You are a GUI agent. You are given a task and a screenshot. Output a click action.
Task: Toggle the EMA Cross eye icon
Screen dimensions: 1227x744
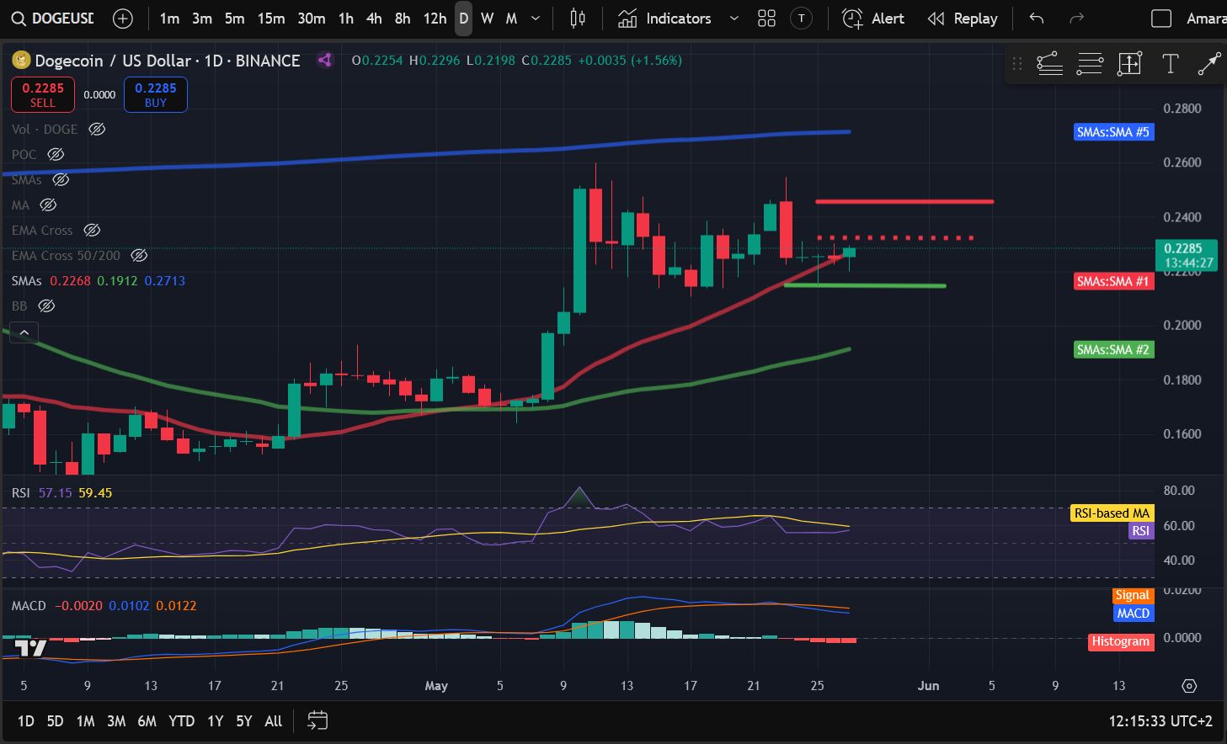pos(92,230)
